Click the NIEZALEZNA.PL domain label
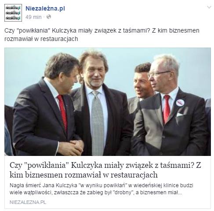This screenshot has width=214, height=211. click(28, 202)
